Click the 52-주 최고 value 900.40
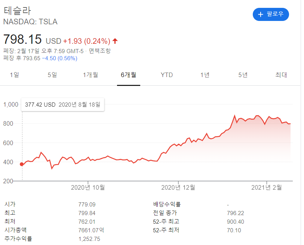The width and height of the screenshot is (304, 245). (x=235, y=221)
